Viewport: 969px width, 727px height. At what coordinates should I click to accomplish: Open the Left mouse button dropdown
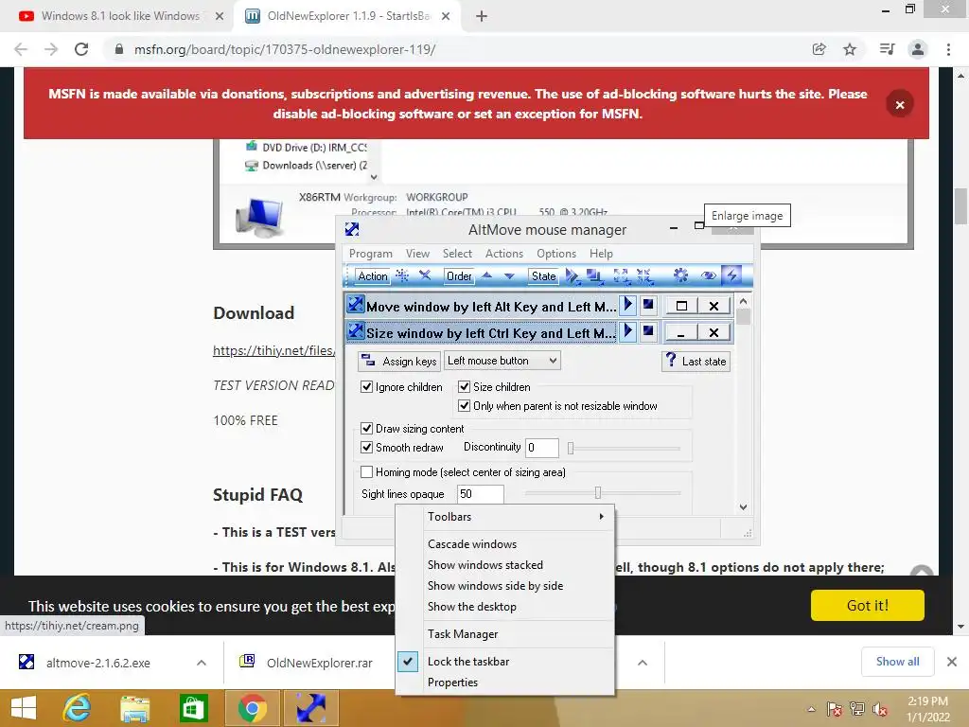pos(502,361)
